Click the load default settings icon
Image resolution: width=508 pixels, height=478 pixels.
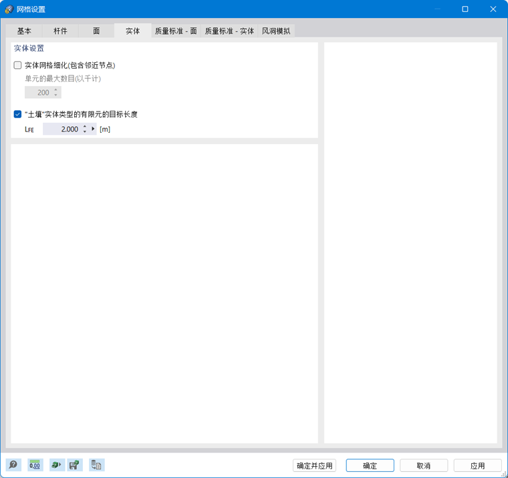click(x=56, y=465)
